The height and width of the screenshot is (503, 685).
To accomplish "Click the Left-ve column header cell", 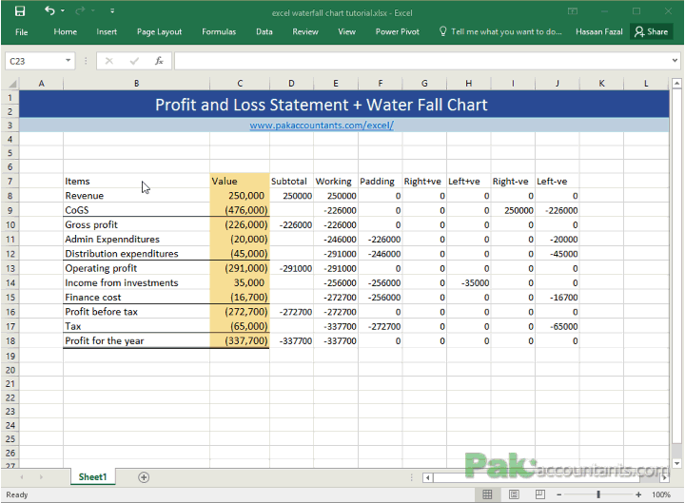I will click(557, 182).
